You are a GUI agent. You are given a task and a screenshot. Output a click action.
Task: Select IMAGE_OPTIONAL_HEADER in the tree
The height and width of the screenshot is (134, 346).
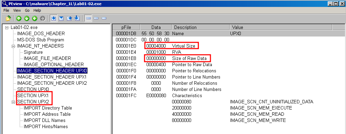tap(54, 64)
